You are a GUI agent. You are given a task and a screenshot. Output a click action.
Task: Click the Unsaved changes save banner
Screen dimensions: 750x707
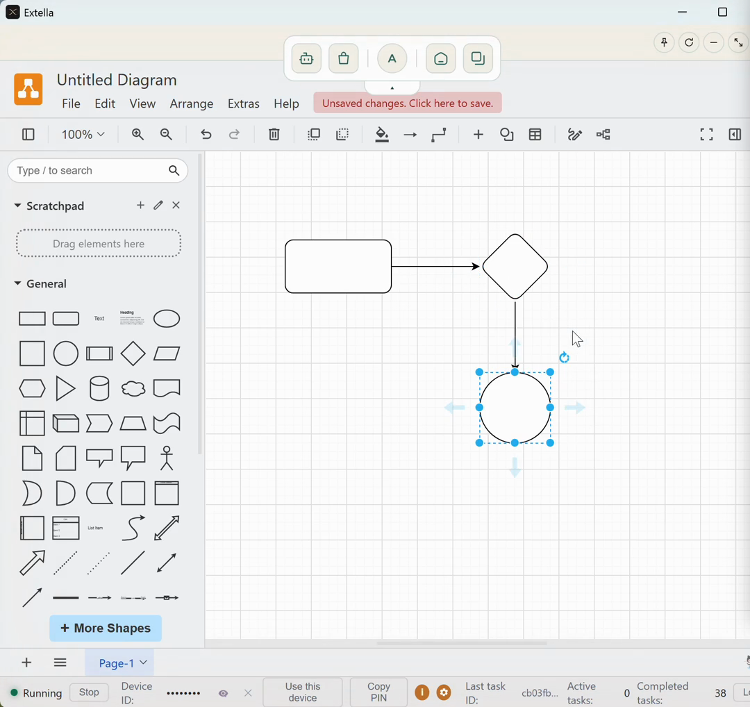(x=408, y=103)
